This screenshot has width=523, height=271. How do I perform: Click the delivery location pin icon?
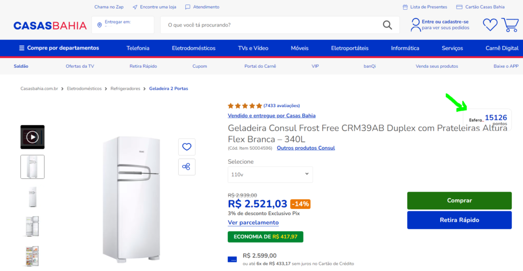click(99, 25)
